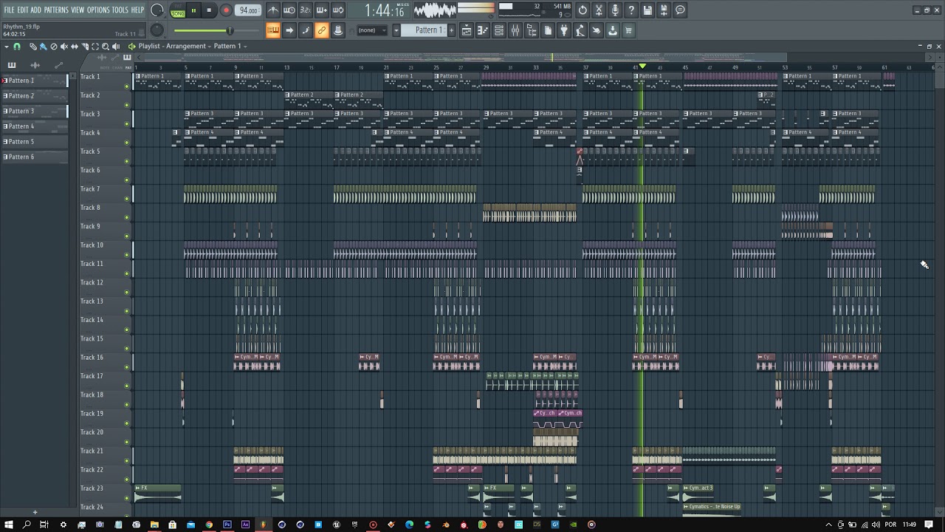Open the HELP menu
Image resolution: width=945 pixels, height=532 pixels.
[x=137, y=10]
